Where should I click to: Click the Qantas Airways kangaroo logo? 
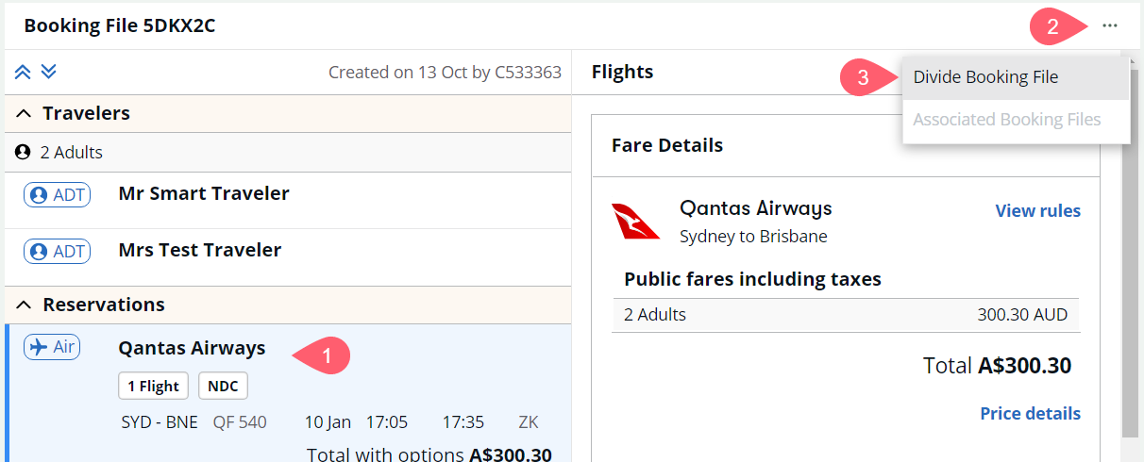point(635,221)
